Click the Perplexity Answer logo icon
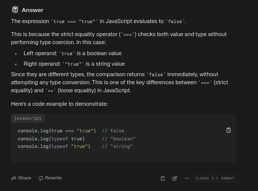This screenshot has width=258, height=191. click(x=15, y=10)
